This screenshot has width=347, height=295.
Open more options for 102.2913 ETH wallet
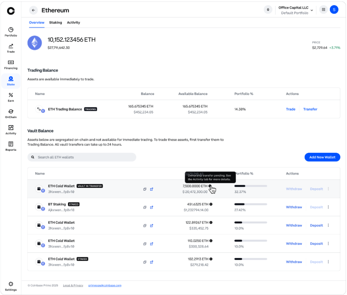point(328,262)
